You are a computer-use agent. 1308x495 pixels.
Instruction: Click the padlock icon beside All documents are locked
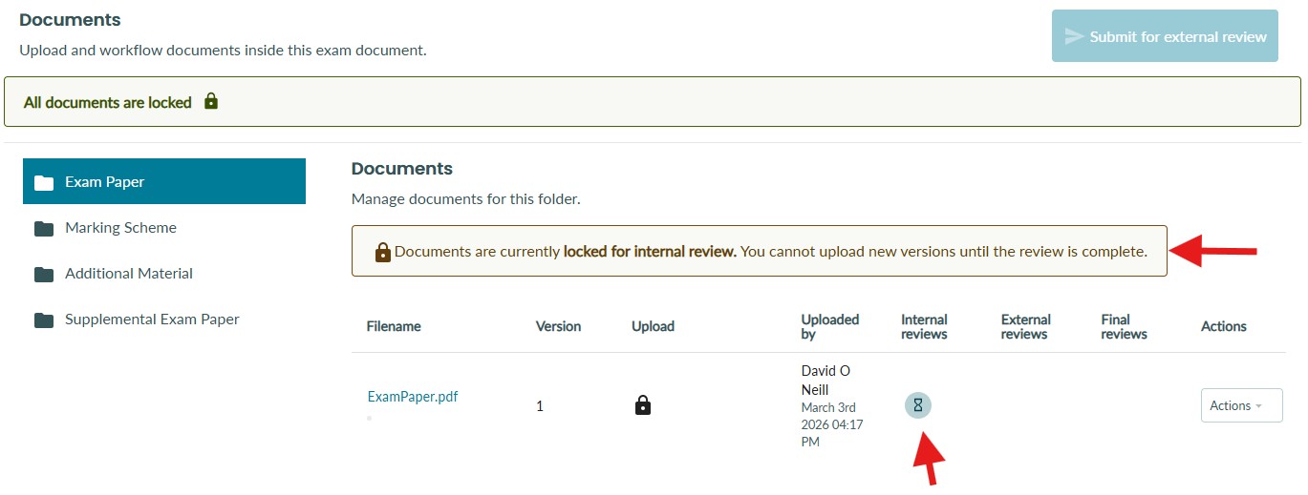click(211, 101)
